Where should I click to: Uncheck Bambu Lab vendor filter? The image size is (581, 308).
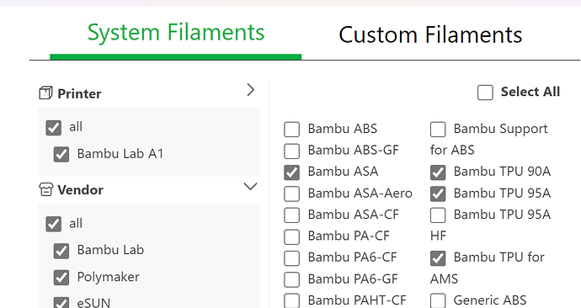pos(61,251)
